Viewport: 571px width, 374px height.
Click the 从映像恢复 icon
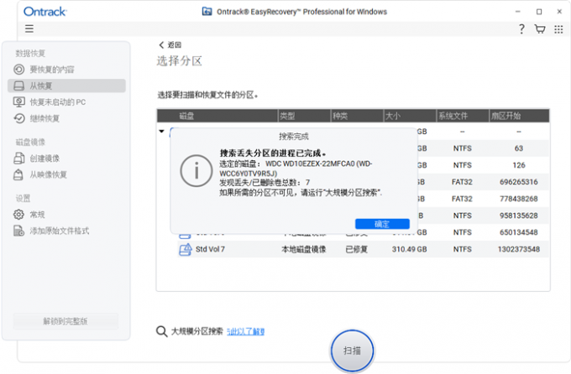click(18, 174)
